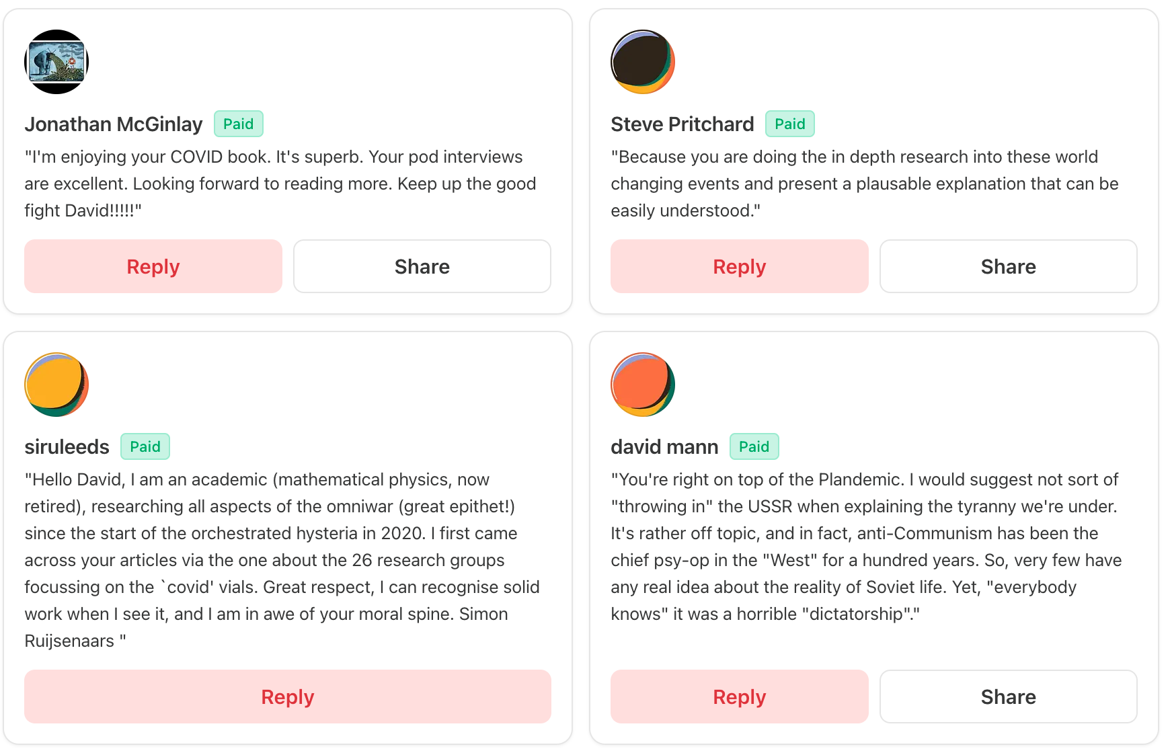The image size is (1170, 753).
Task: Share Jonathan McGinlay's comment
Action: pos(422,266)
